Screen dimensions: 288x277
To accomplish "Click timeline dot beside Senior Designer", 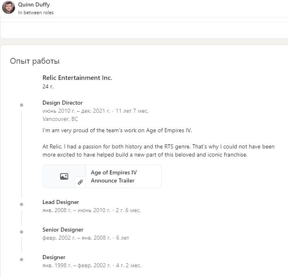I will [x=22, y=232].
